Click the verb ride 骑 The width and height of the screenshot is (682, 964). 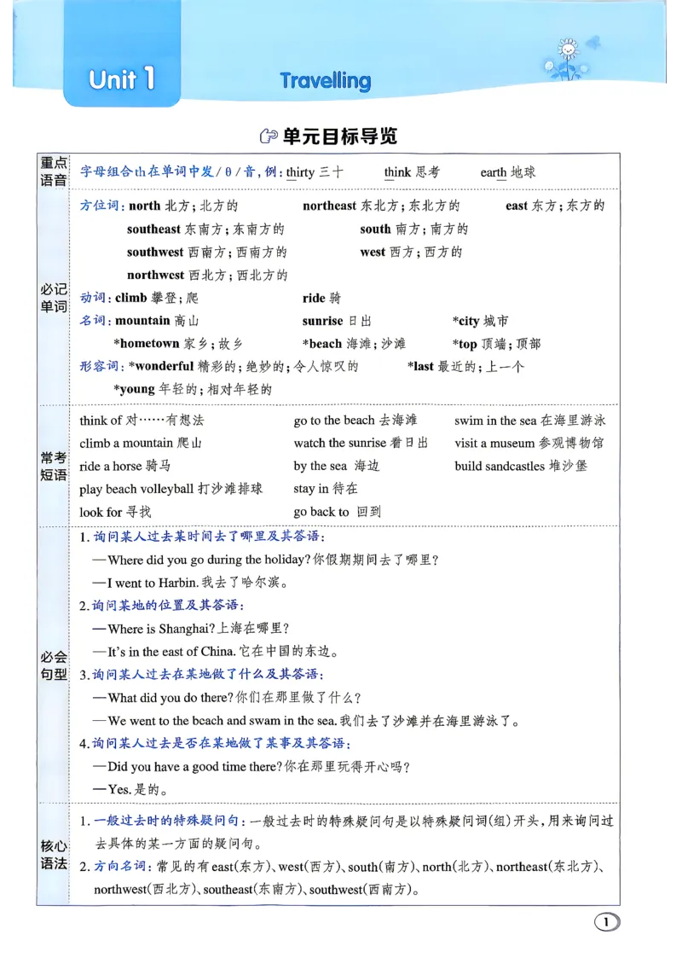[x=321, y=298]
